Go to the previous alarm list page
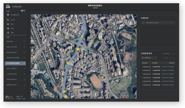 (162, 58)
